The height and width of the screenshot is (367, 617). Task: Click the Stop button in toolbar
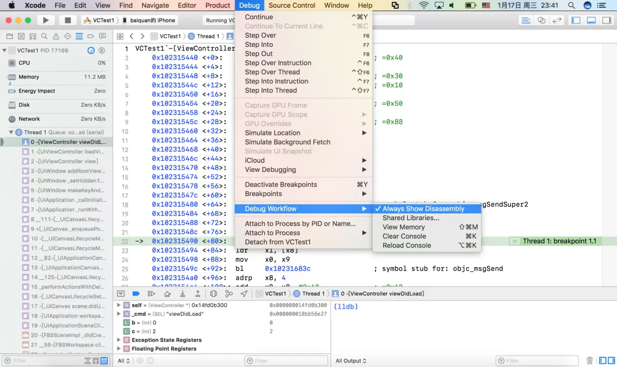click(x=68, y=20)
